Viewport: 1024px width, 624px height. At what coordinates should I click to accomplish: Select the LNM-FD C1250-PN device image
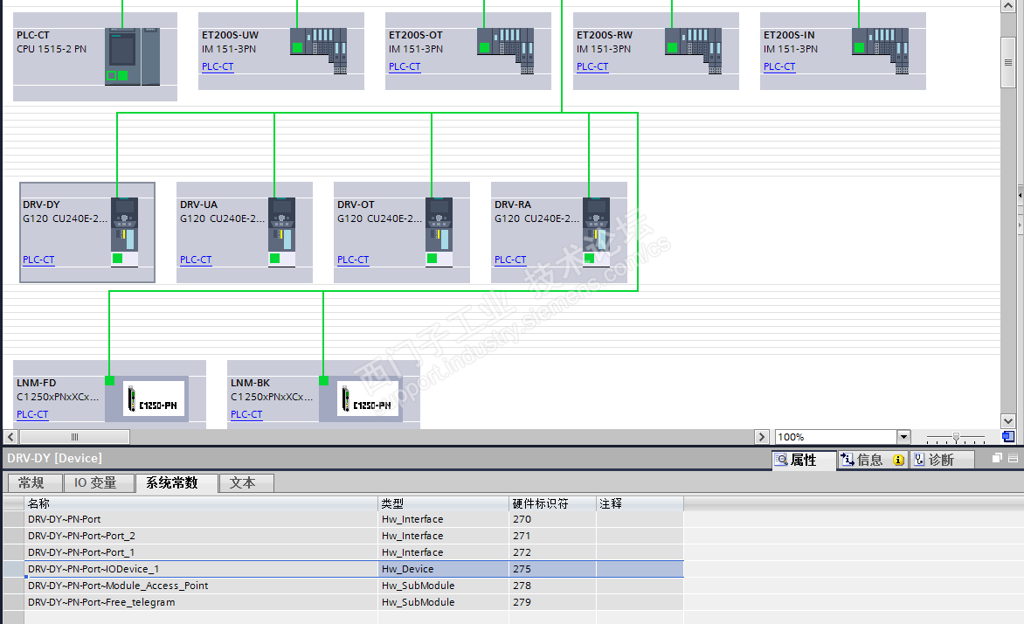pyautogui.click(x=154, y=399)
